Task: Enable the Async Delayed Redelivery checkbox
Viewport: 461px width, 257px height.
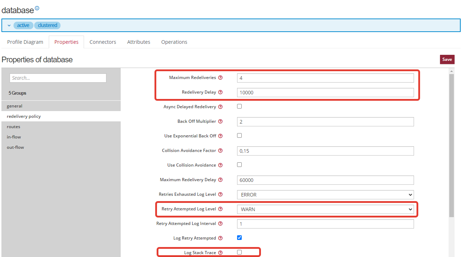Action: point(239,106)
